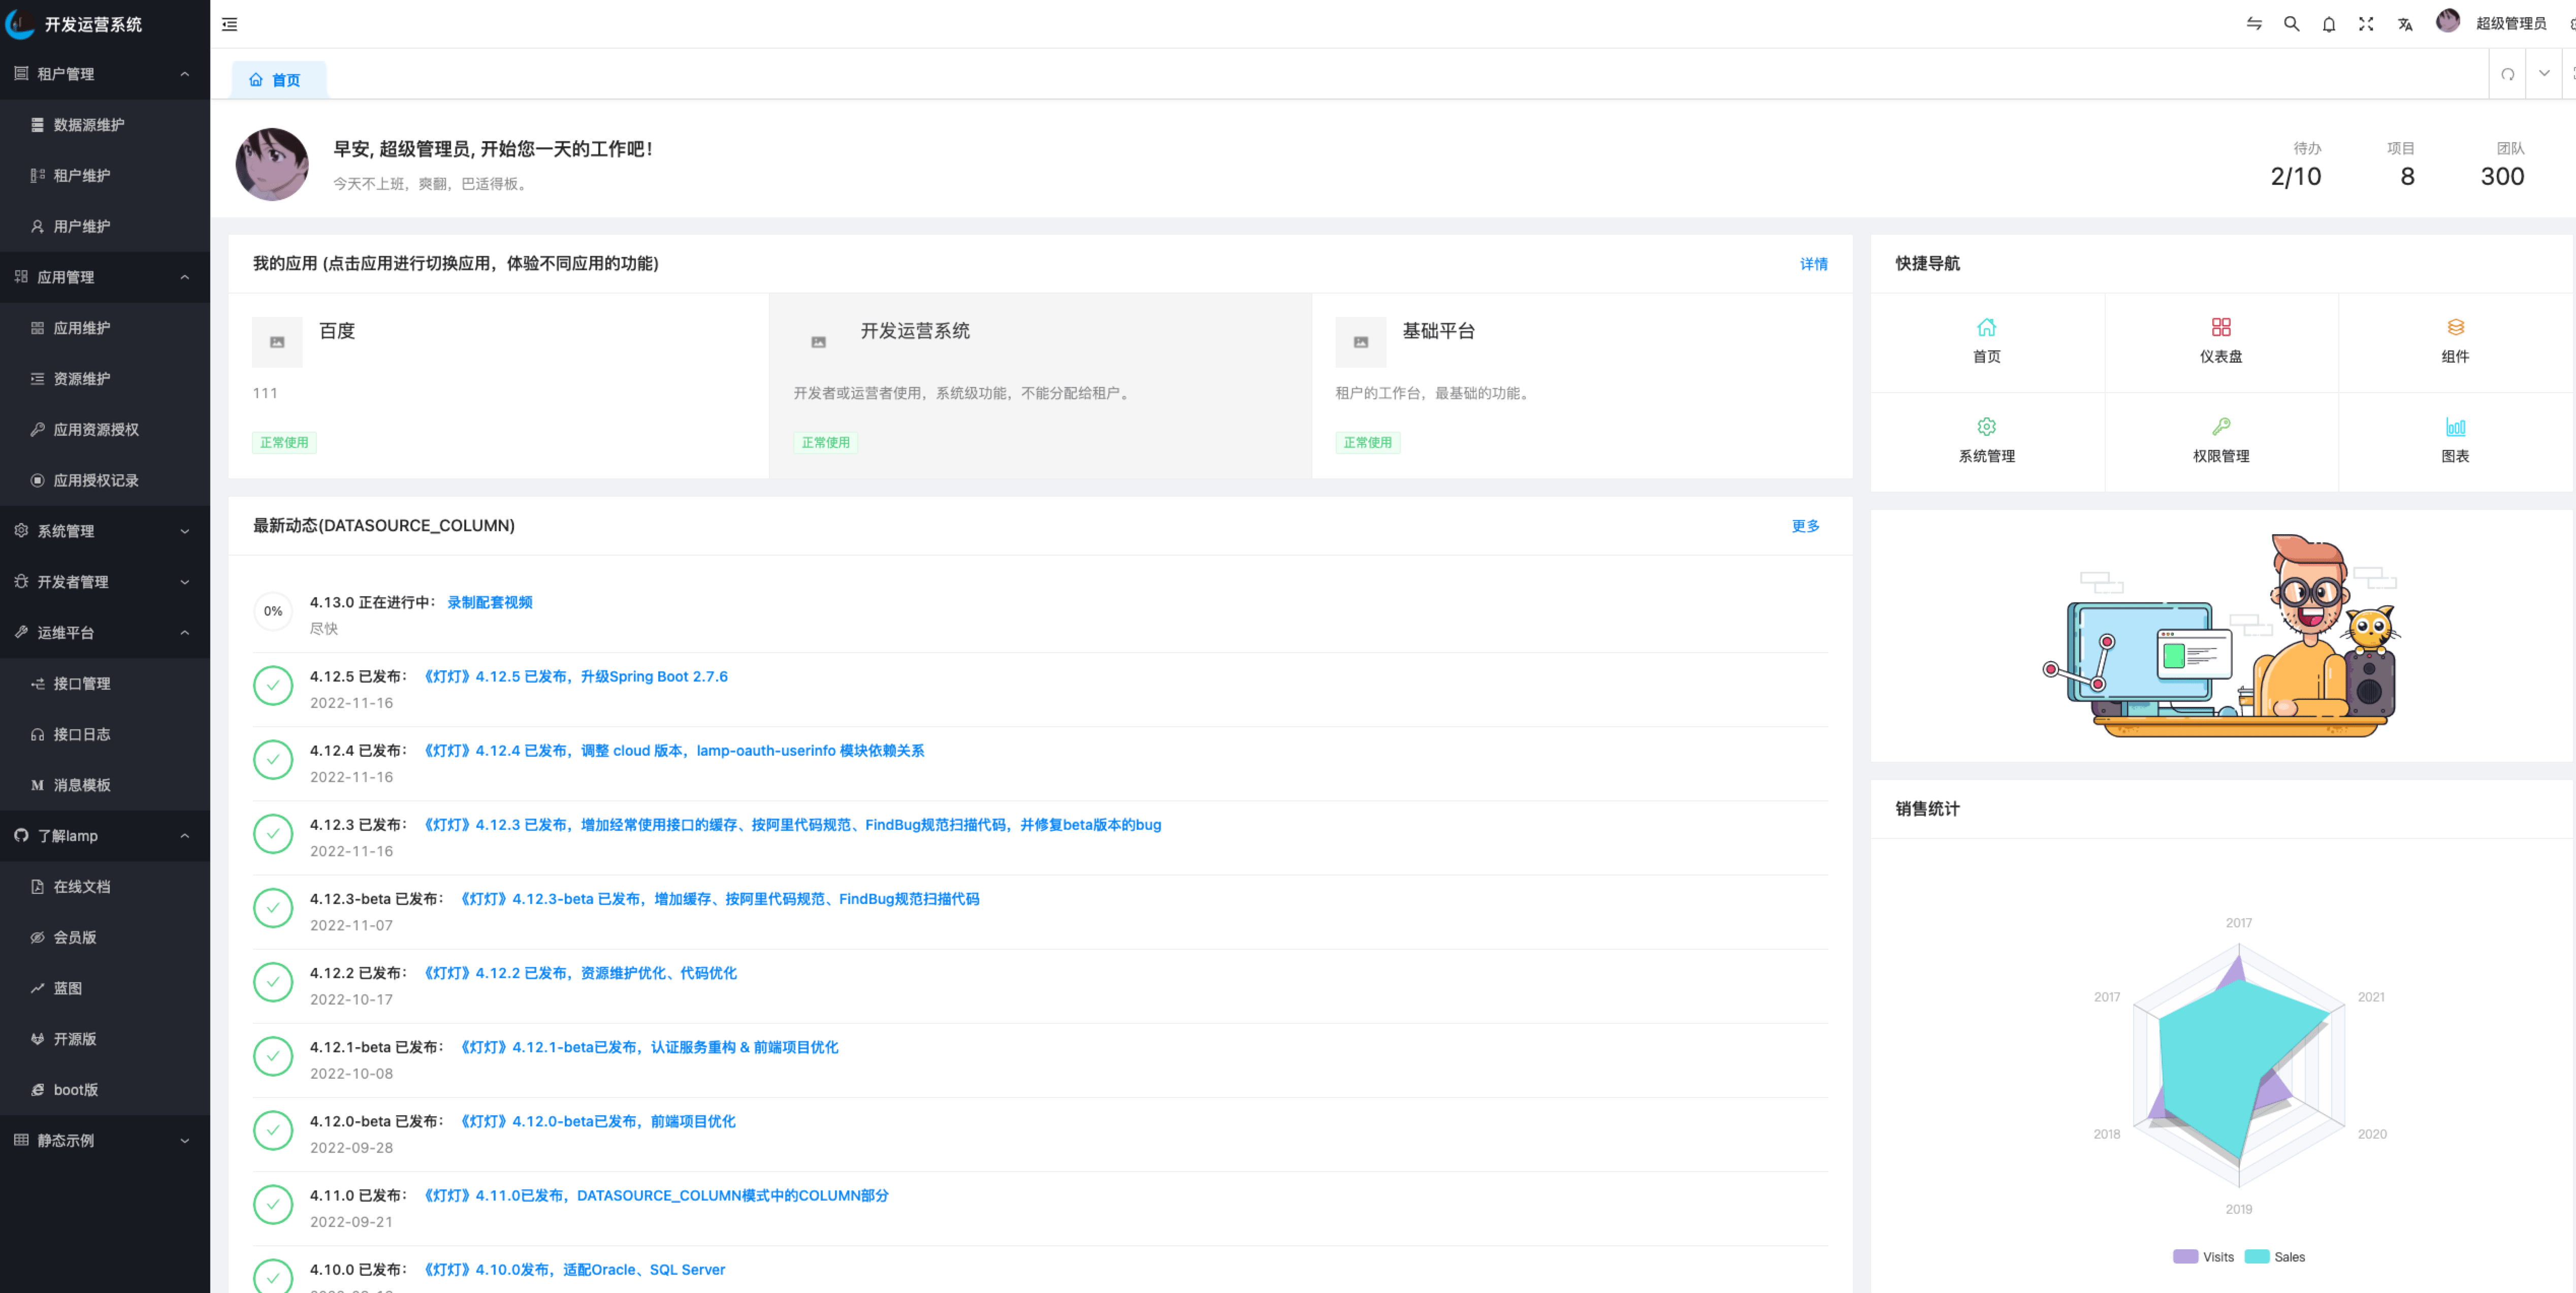
Task: Click the 0% progress circle for 4.13.0
Action: (273, 611)
